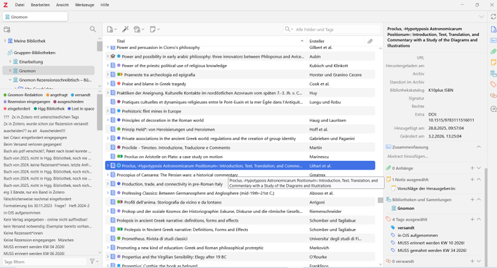497x268 pixels.
Task: Toggle the Hgg Bibliothek tag filter
Action: (49, 109)
